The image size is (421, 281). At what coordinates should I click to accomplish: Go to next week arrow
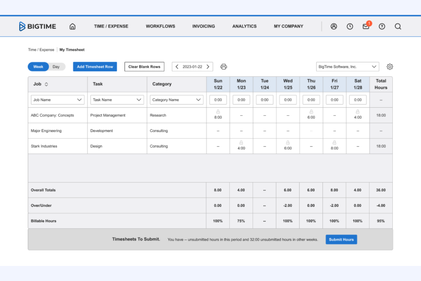(208, 67)
